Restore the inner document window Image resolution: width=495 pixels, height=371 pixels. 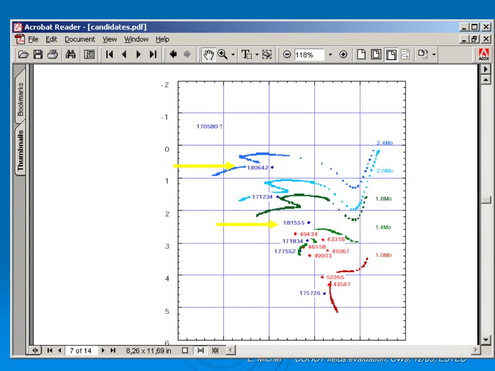(x=474, y=39)
